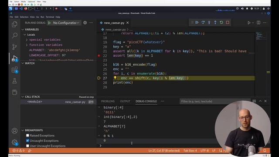
Task: Expand function variables node
Action: click(27, 45)
